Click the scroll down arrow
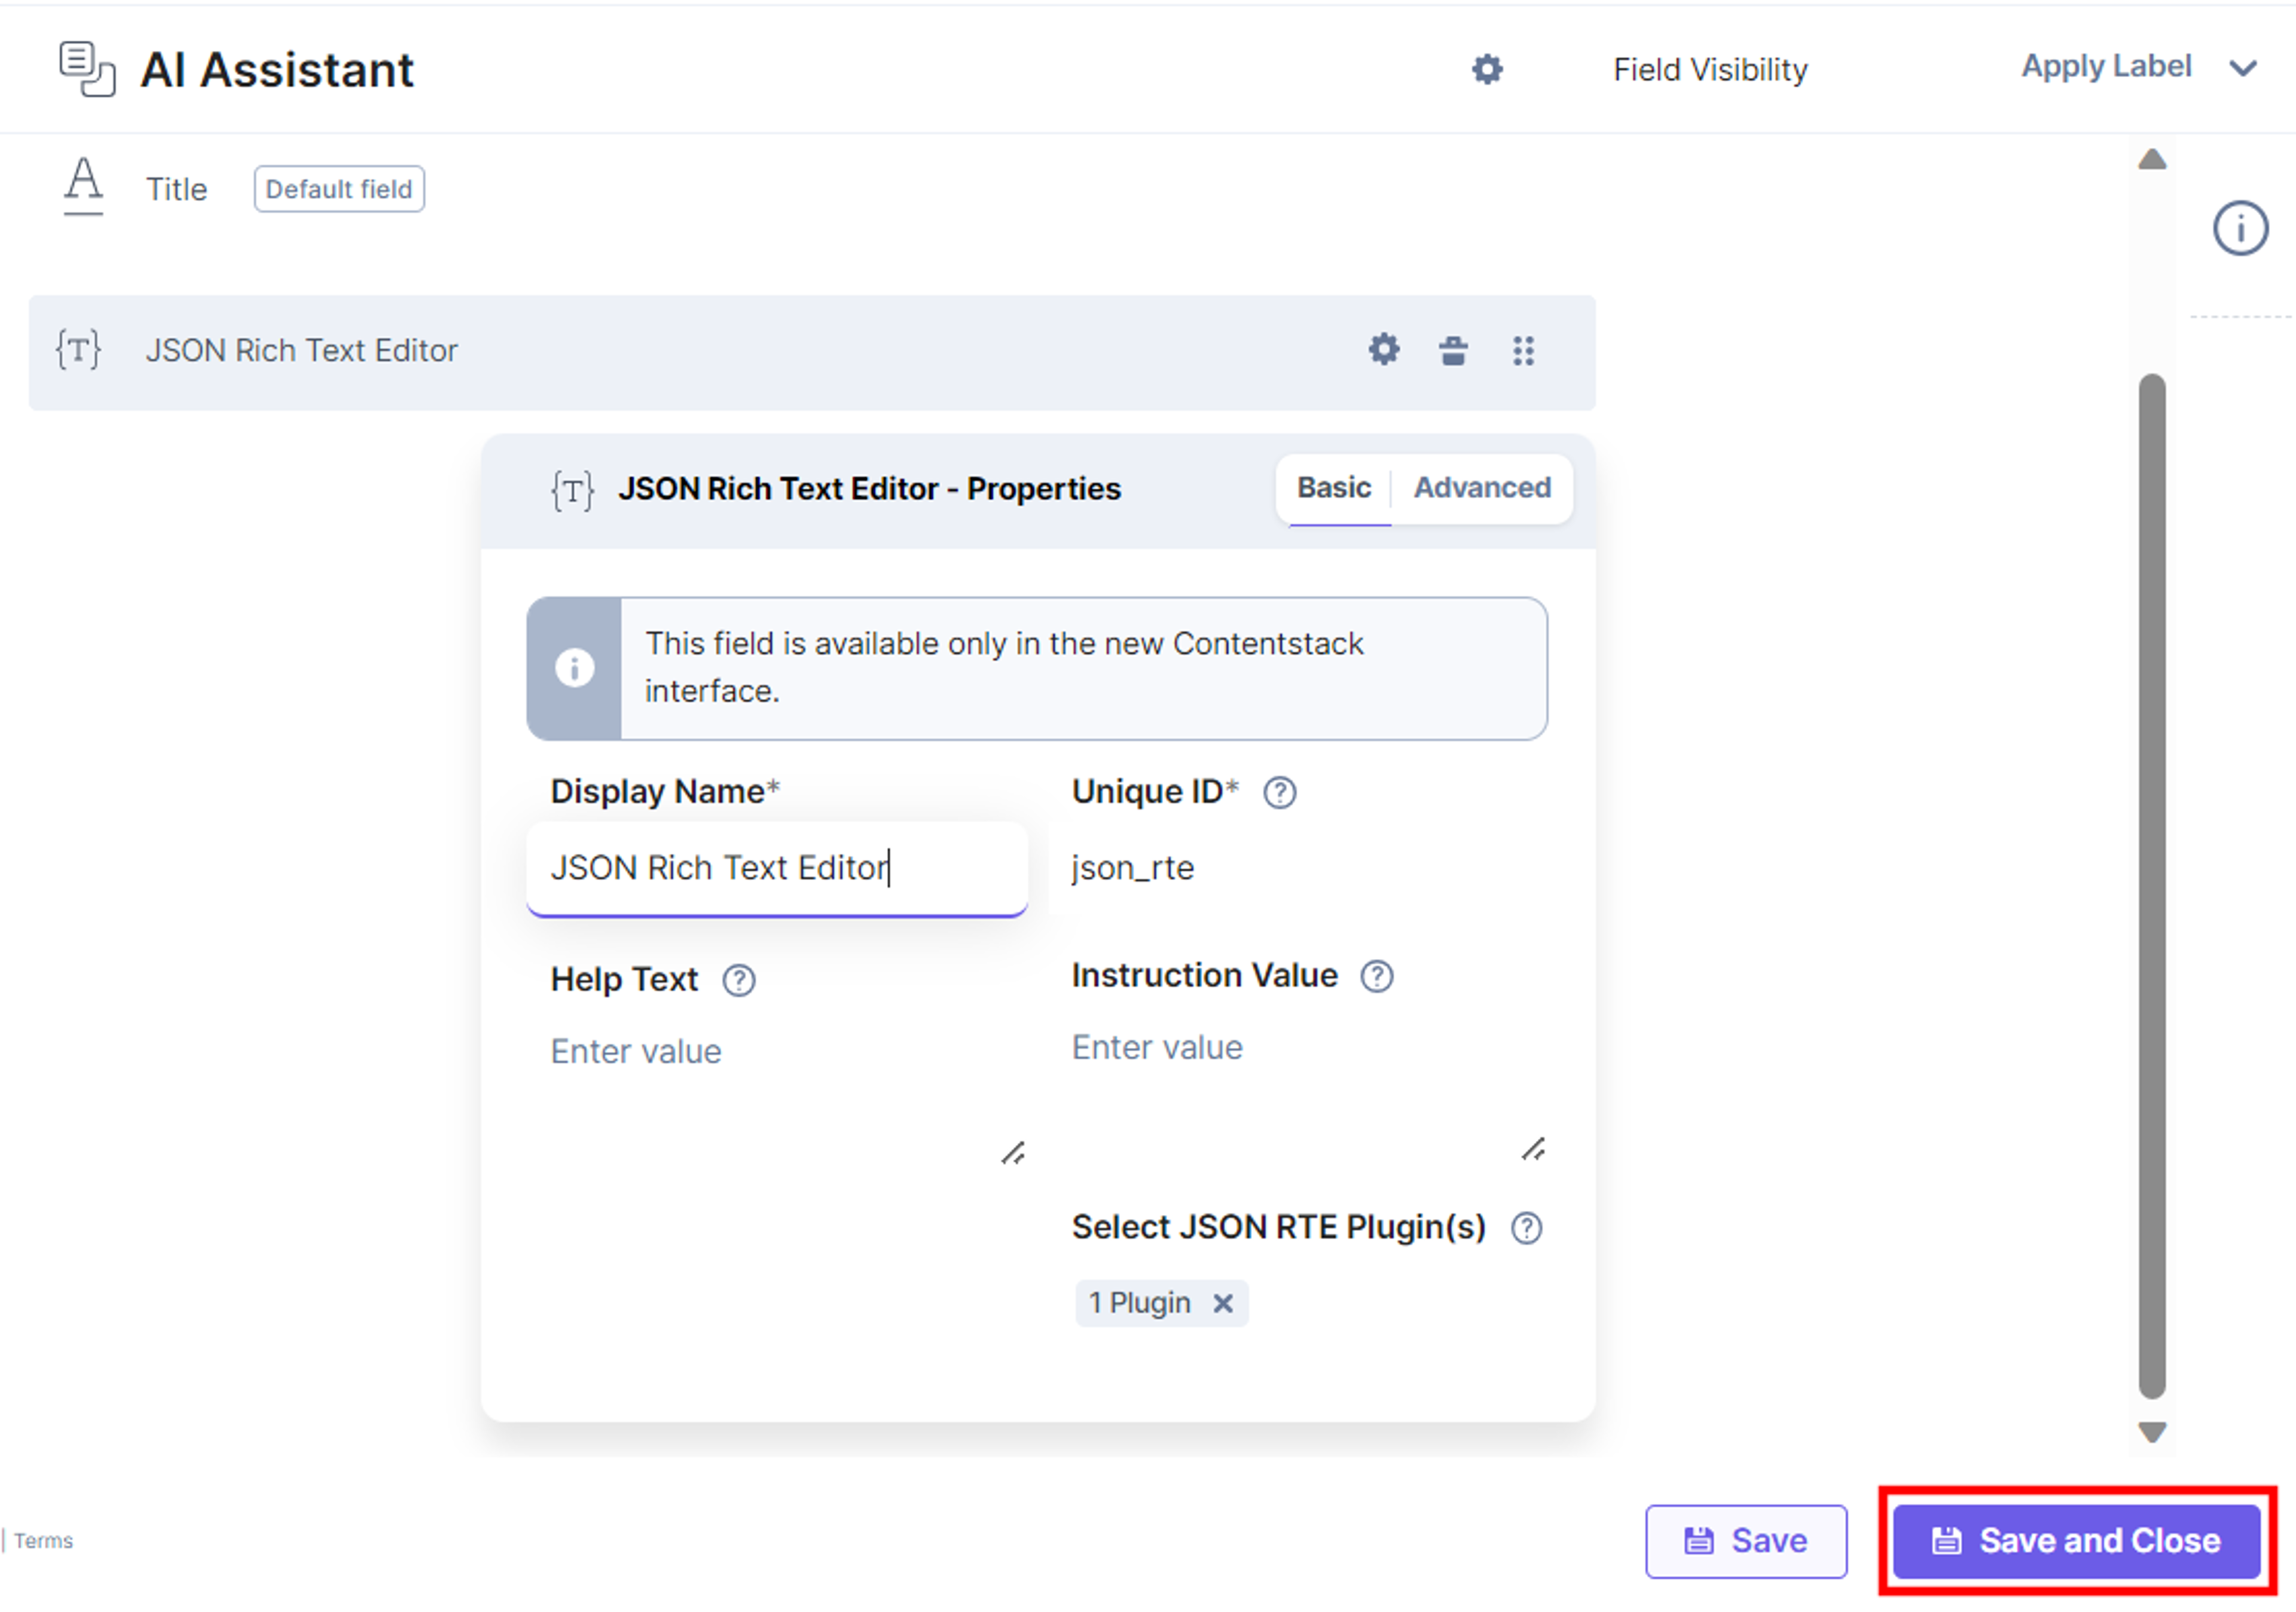This screenshot has height=1612, width=2296. [2152, 1433]
